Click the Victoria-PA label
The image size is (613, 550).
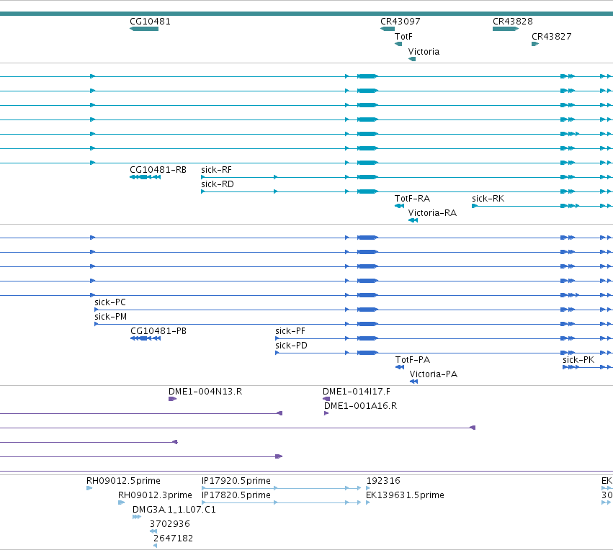(x=433, y=374)
